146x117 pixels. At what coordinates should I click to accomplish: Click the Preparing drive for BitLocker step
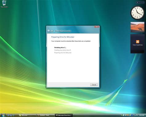[63, 53]
